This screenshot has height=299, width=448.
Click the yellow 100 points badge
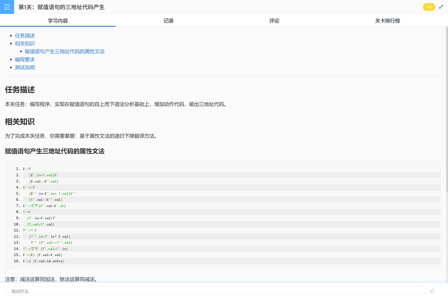pos(429,7)
